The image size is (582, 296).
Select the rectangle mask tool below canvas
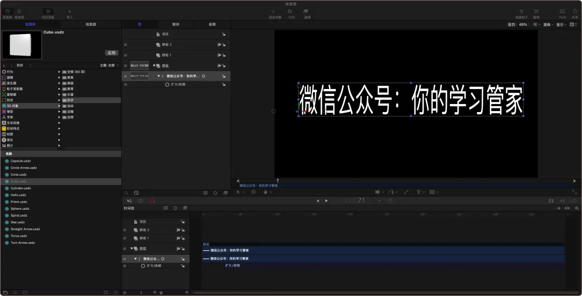tap(432, 192)
